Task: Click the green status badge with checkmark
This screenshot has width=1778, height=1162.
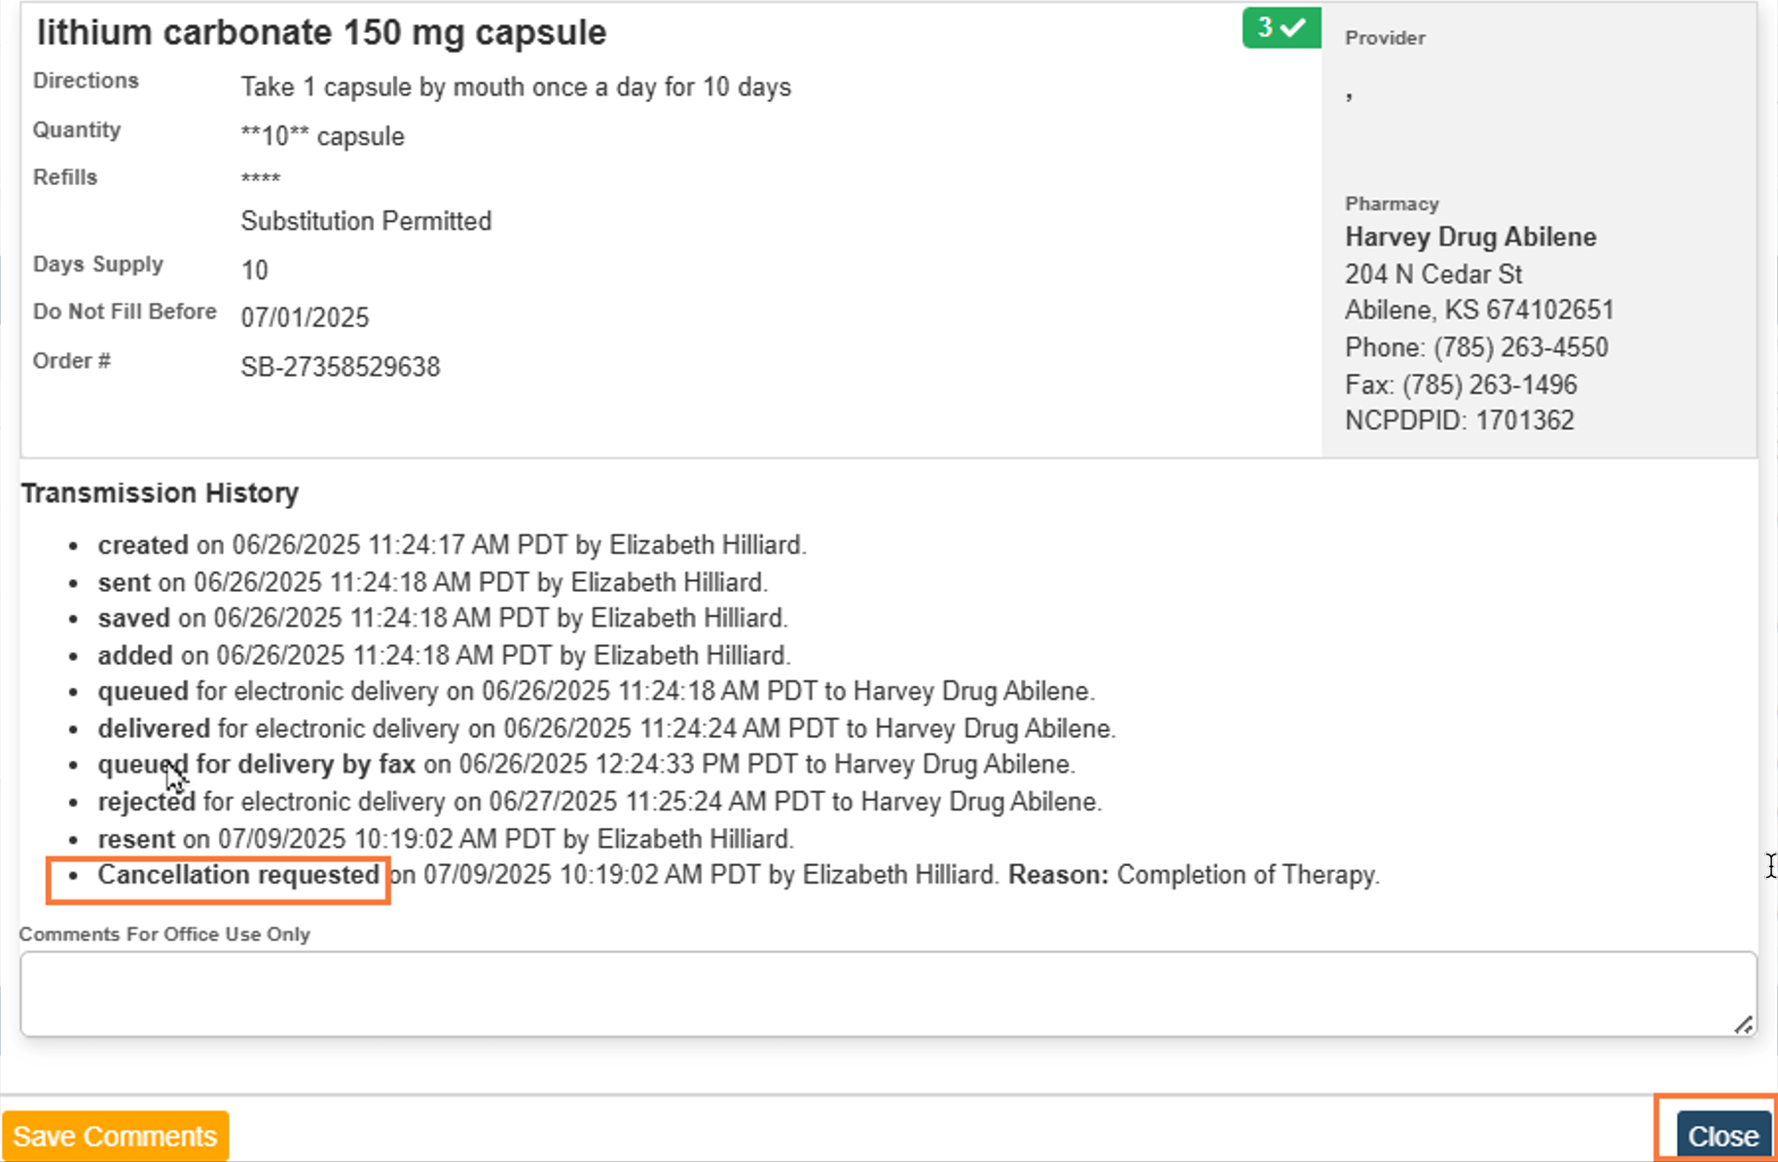Action: click(x=1281, y=27)
